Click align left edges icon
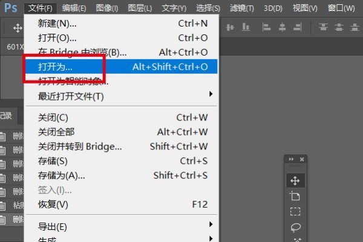363x242 pixels. point(266,27)
